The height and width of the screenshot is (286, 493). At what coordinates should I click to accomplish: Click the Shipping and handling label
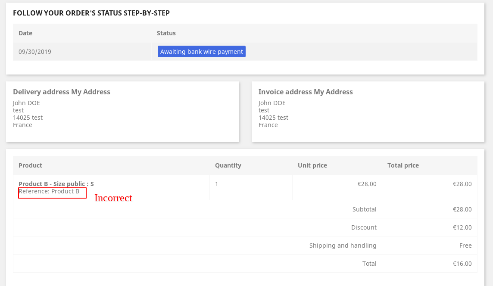click(x=343, y=246)
